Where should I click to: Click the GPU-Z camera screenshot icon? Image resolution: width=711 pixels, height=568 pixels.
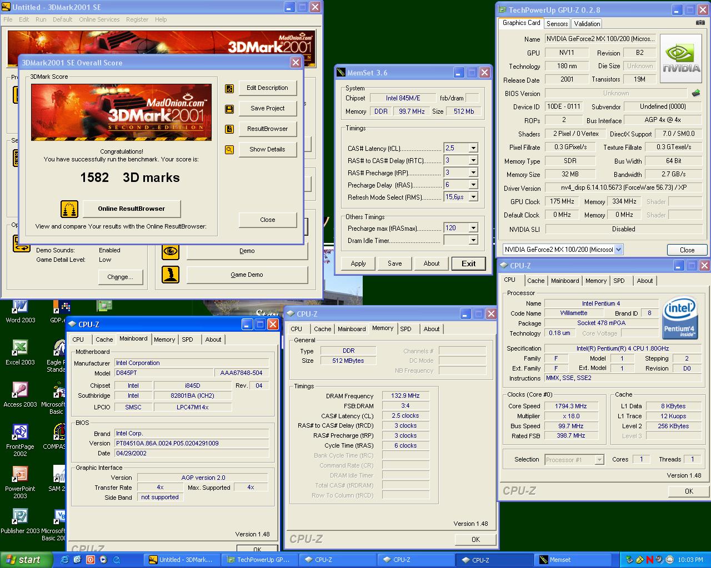700,23
